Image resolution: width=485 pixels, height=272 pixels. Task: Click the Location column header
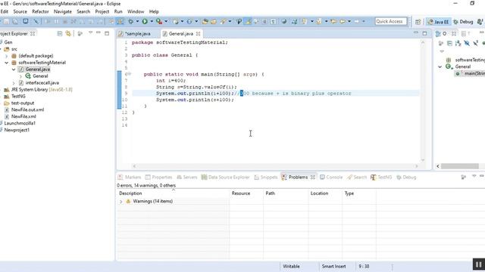(325, 193)
